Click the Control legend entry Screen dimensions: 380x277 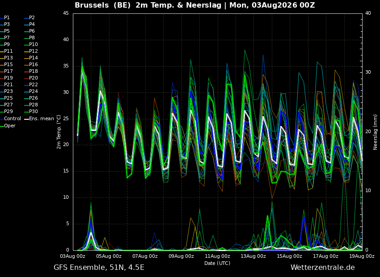[10, 119]
